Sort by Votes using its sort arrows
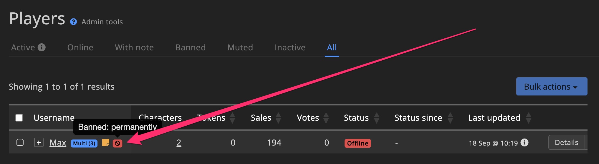Viewport: 599px width, 164px height. pyautogui.click(x=326, y=118)
